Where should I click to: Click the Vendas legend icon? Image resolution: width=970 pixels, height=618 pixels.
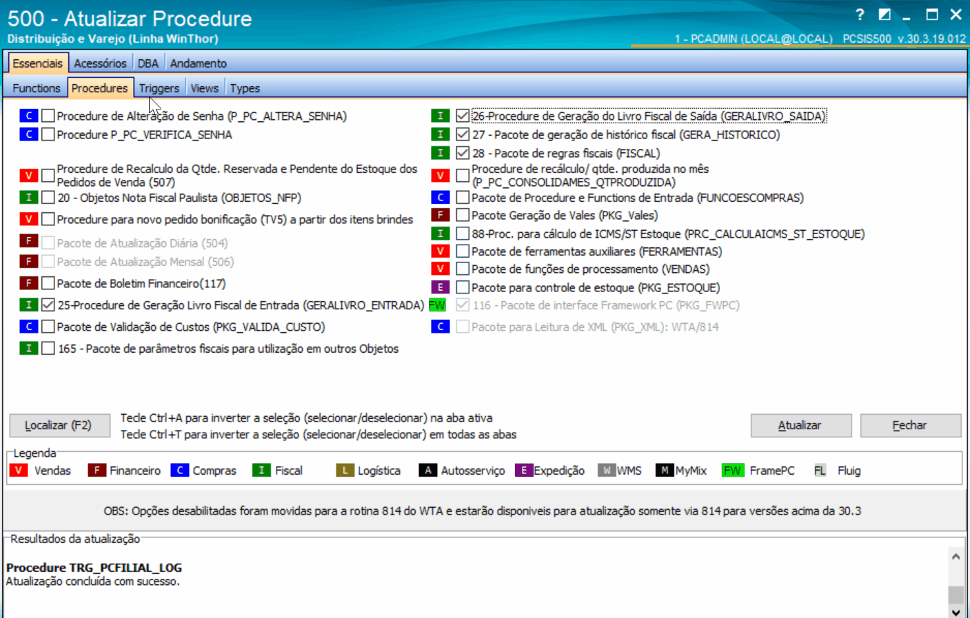[x=19, y=471]
